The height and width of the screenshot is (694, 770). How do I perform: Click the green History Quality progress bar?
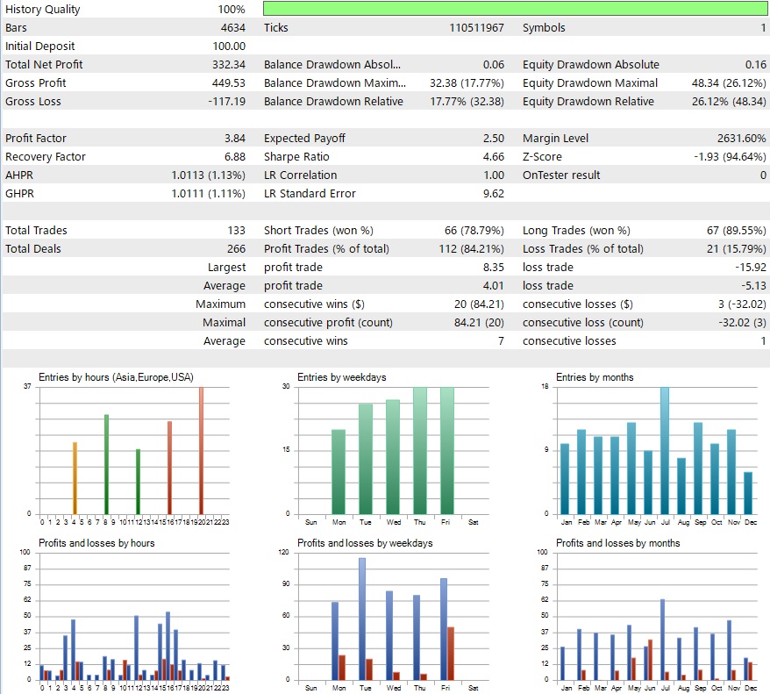tap(513, 9)
